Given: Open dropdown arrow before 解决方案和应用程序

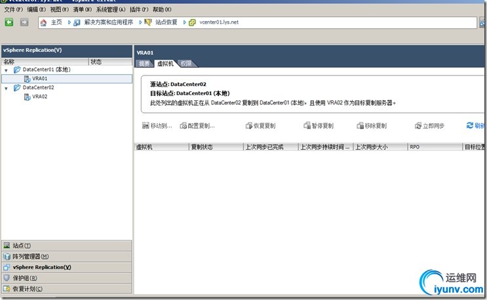Looking at the screenshot, I should 69,22.
